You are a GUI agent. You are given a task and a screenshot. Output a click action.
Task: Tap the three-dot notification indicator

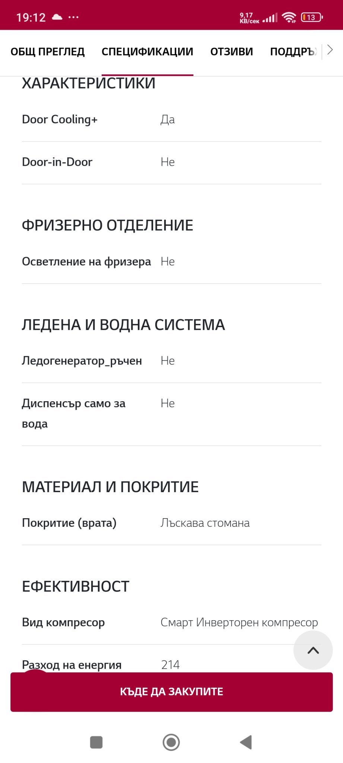[73, 17]
